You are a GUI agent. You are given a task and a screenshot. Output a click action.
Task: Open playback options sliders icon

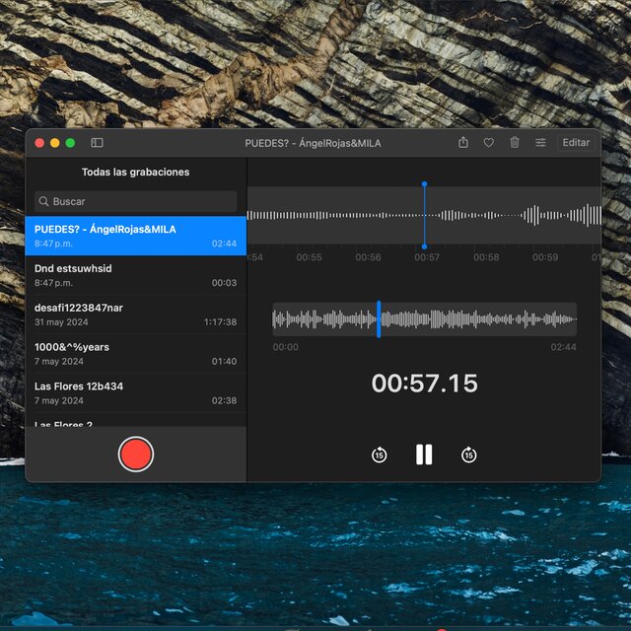pyautogui.click(x=540, y=142)
